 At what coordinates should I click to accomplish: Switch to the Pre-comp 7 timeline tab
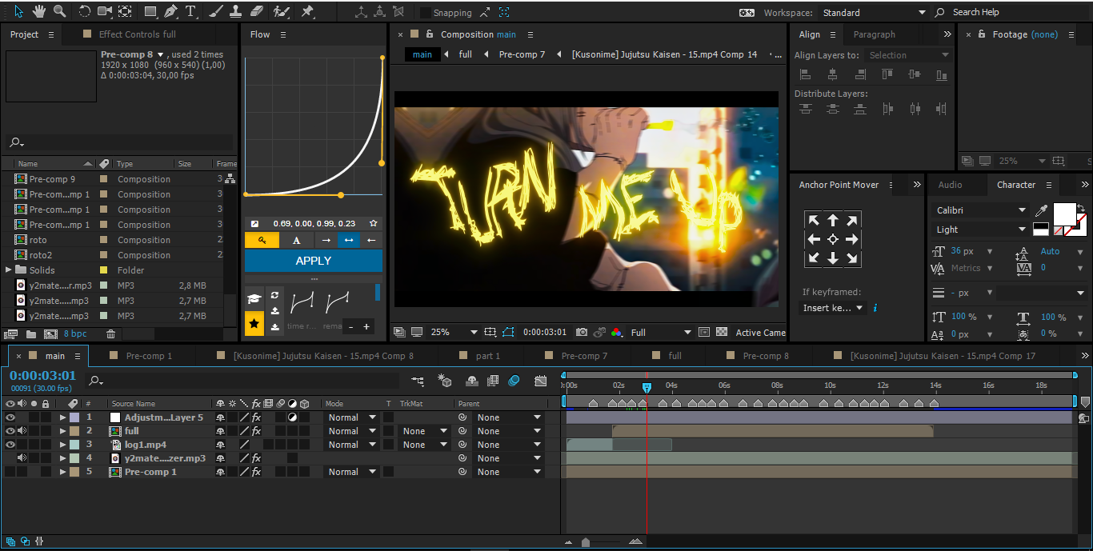coord(584,356)
